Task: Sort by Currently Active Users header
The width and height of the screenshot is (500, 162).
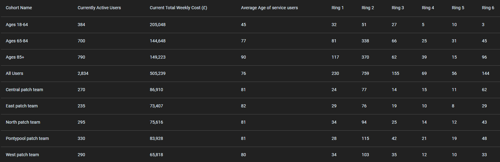Action: [x=99, y=8]
